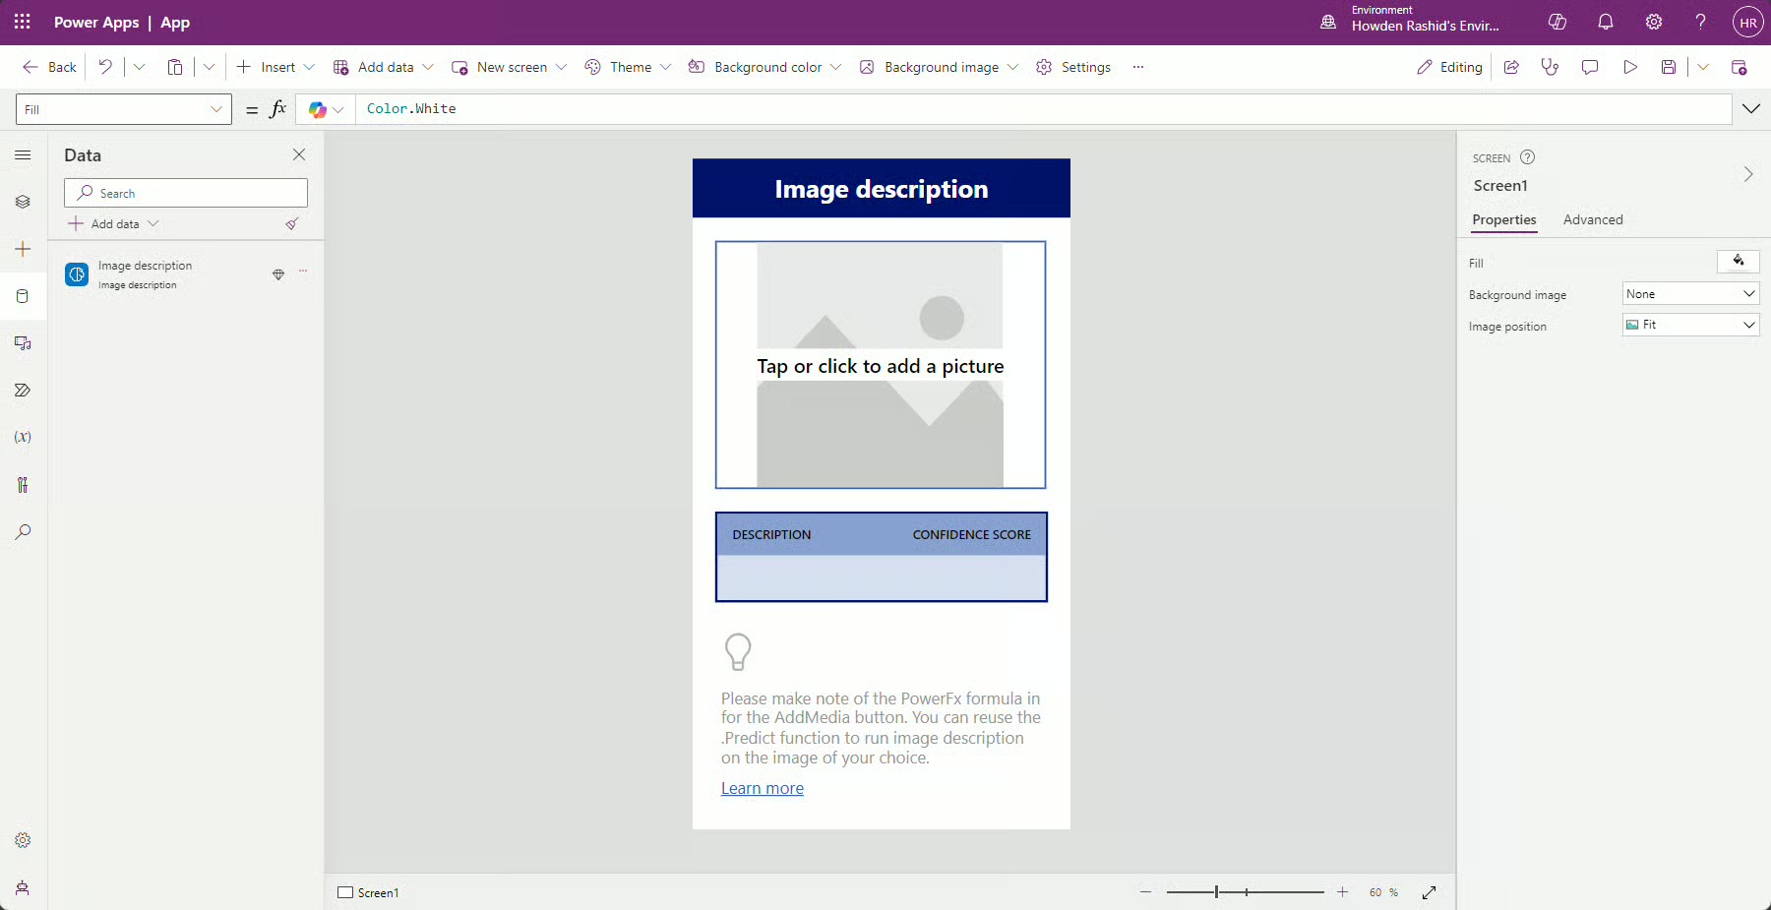Run the App checker stethoscope icon
This screenshot has height=910, width=1771.
pyautogui.click(x=1551, y=67)
